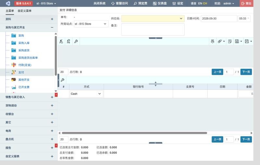The height and width of the screenshot is (165, 260).
Task: Open 设定 settings
Action: (178, 3)
